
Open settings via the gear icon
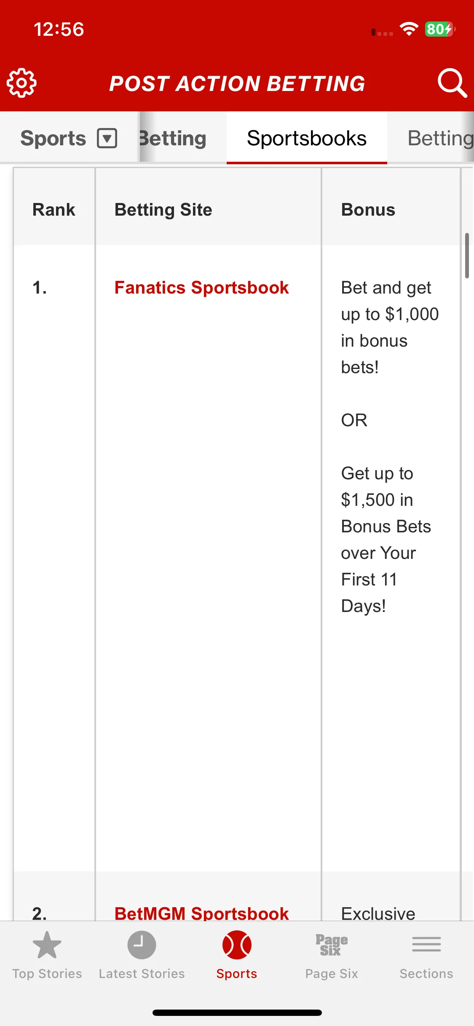click(x=21, y=83)
